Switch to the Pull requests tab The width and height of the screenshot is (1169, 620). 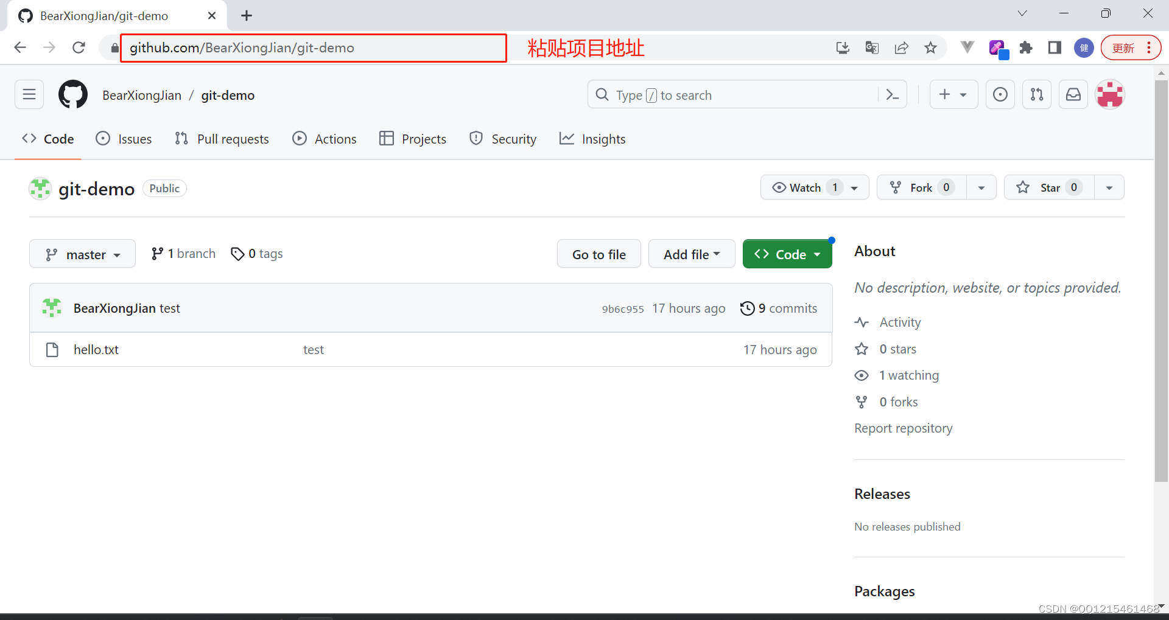pos(222,139)
